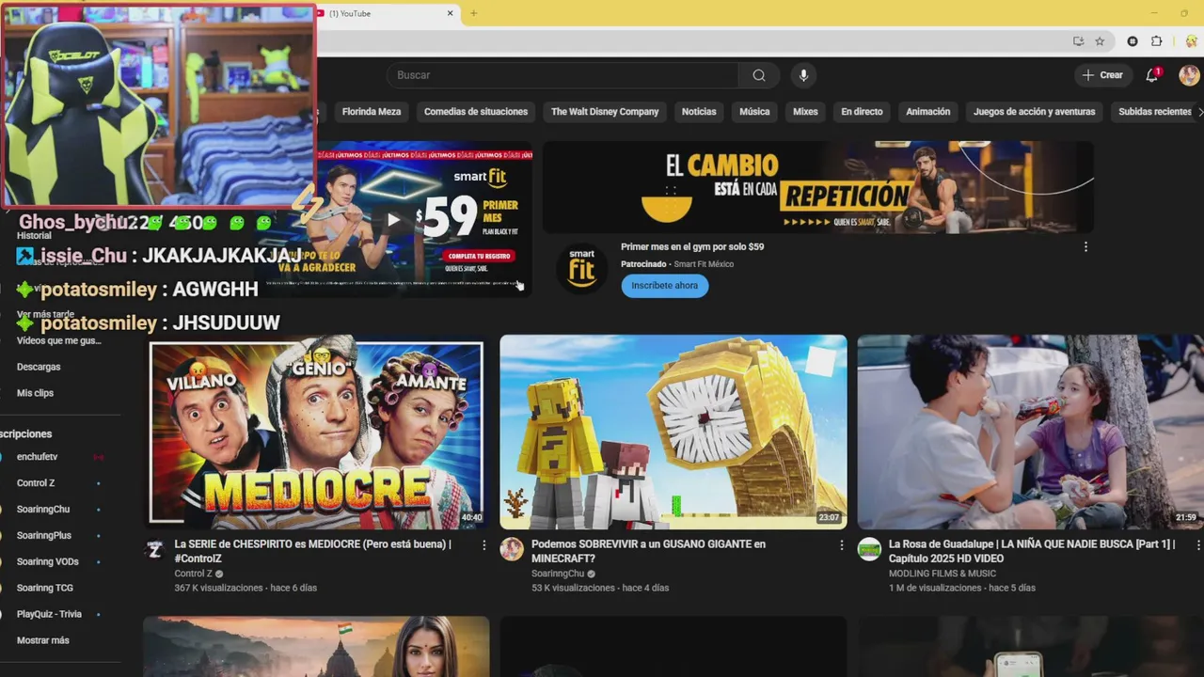Open three-dot menu for Minecraft video

842,545
